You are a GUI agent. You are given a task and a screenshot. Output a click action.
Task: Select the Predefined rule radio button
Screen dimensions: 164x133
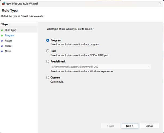click(x=48, y=61)
